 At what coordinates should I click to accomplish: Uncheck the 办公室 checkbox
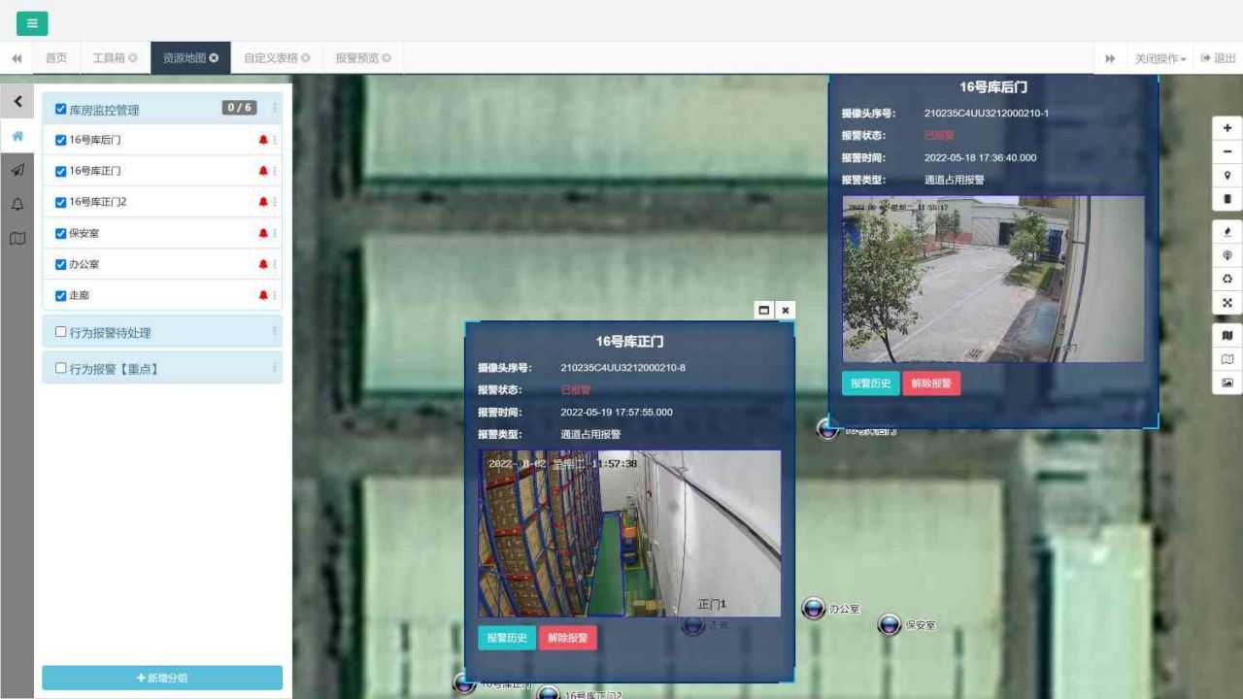(61, 264)
